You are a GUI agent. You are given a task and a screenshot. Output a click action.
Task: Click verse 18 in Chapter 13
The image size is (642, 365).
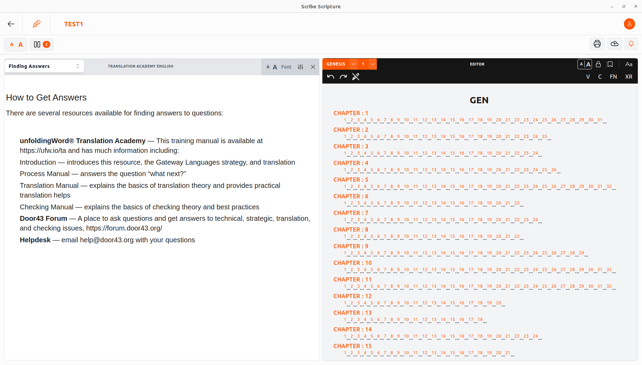(480, 320)
